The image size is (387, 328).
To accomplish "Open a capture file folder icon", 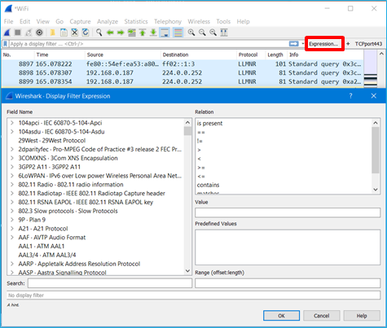I will (53, 33).
